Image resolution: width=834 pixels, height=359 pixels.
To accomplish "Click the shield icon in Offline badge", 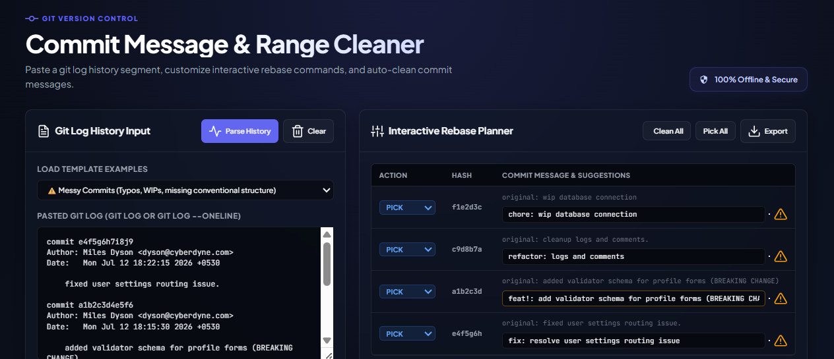I will (704, 80).
